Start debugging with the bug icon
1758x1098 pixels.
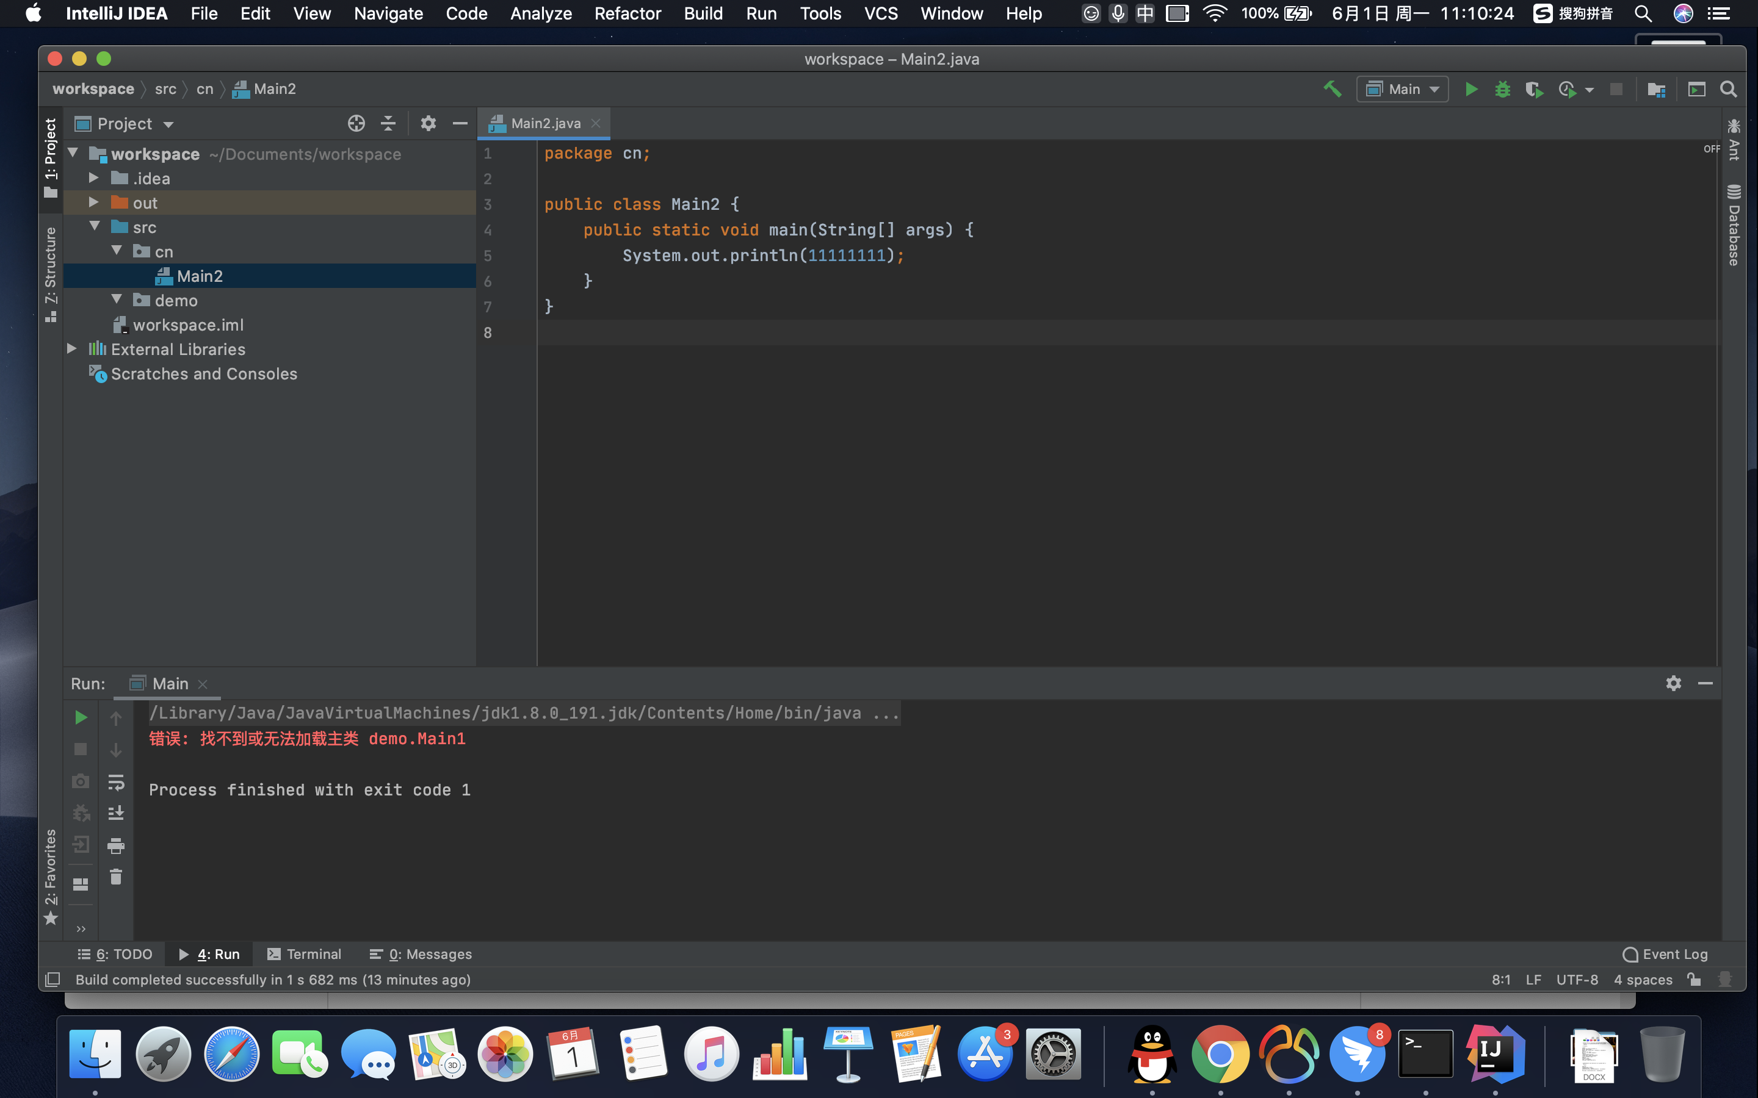click(1502, 89)
